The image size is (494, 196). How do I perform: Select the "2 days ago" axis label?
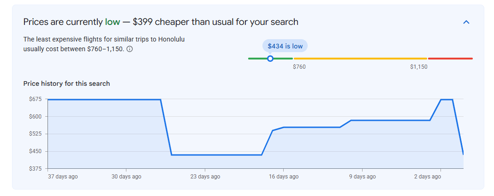point(428,177)
